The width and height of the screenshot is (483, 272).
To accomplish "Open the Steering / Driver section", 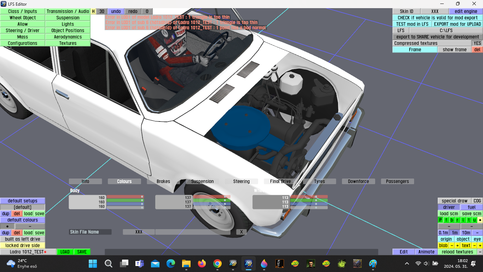I will point(23,30).
